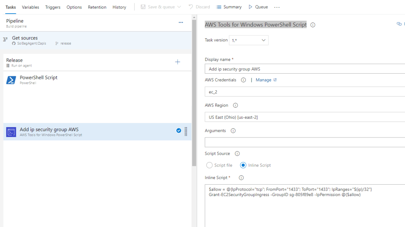Select the Script file radio button

[209, 165]
